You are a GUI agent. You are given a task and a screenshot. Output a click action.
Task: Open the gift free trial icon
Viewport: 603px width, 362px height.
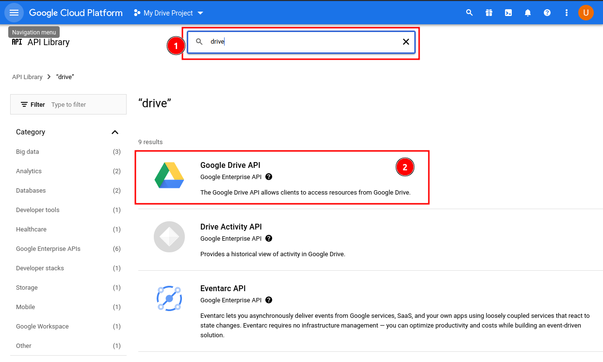point(489,13)
